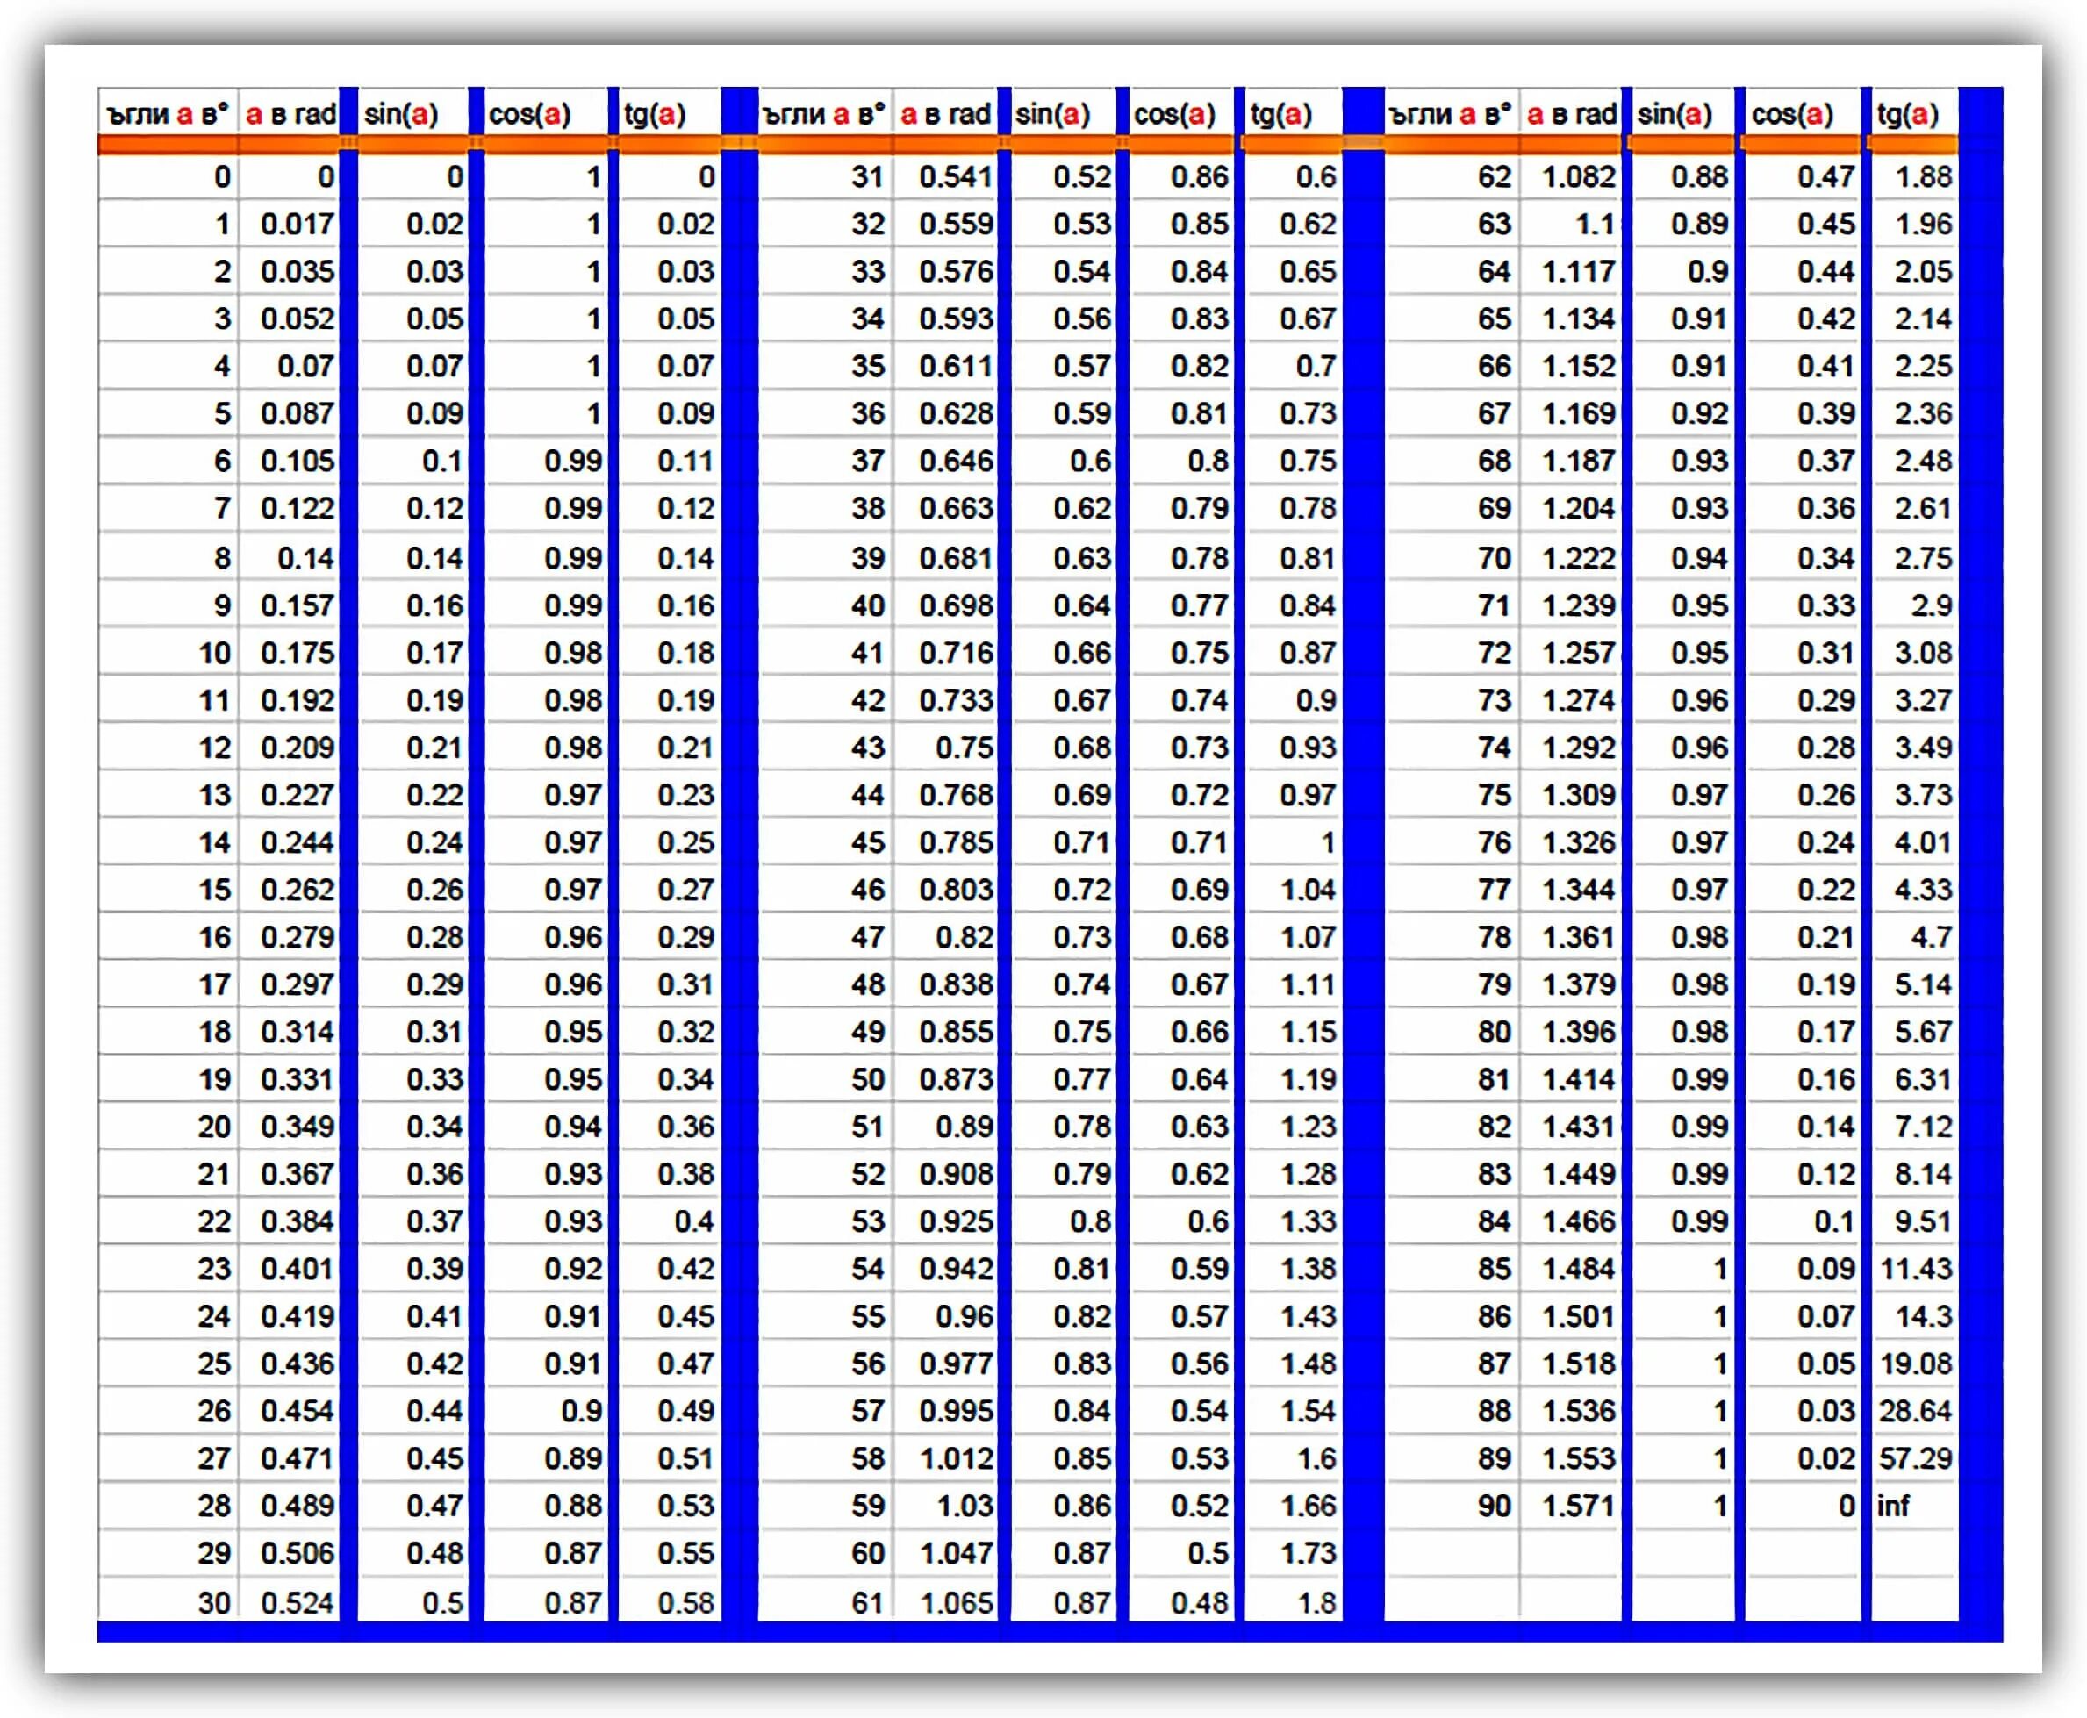Select angle 30 in the first table
The width and height of the screenshot is (2087, 1718).
click(x=215, y=1602)
